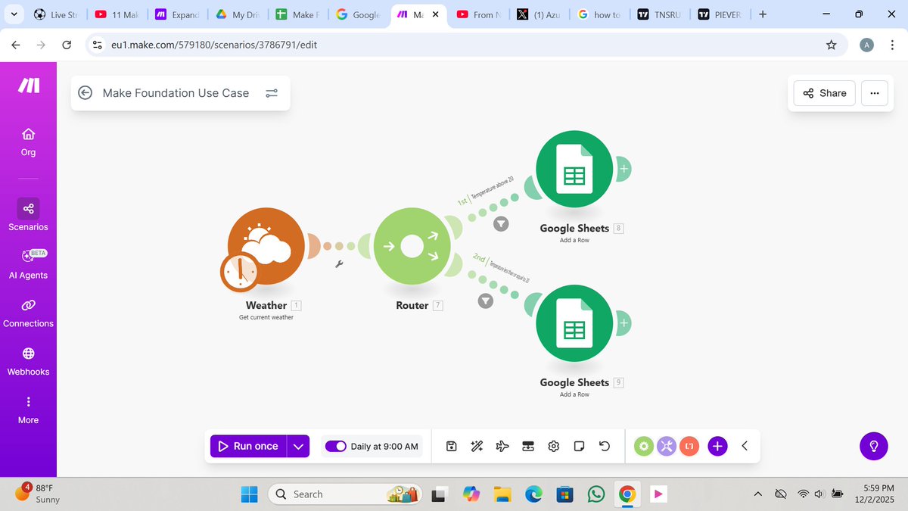Add a module after Google Sheets 8

pos(623,169)
